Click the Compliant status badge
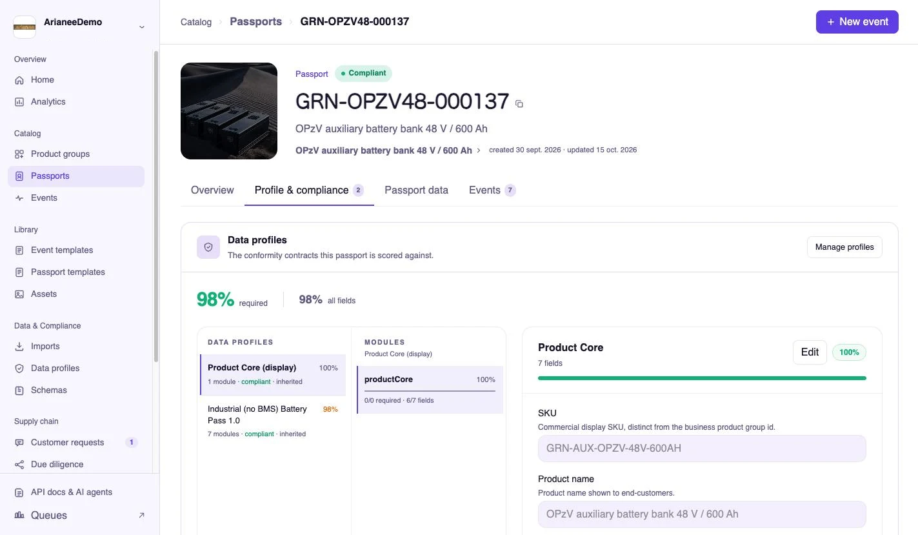 click(363, 74)
